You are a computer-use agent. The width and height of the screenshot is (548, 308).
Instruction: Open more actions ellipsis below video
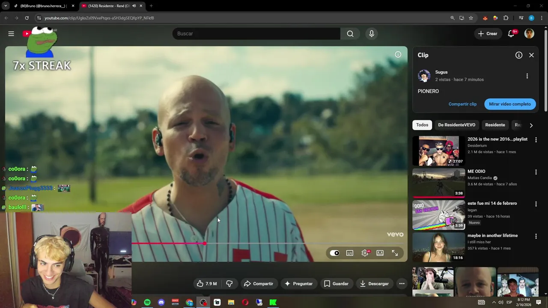click(402, 284)
